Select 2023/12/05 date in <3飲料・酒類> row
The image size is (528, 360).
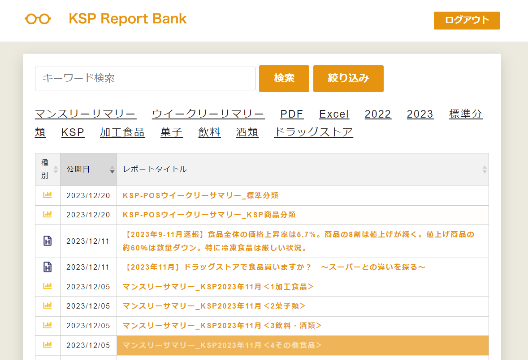click(x=88, y=326)
